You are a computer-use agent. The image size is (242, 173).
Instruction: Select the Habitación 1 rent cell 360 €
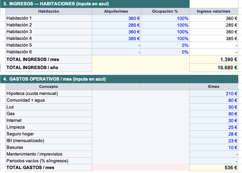[116, 18]
